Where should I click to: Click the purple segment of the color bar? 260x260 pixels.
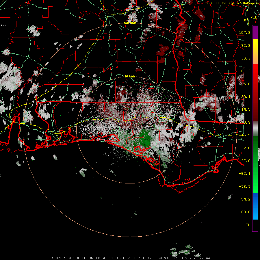[x=255, y=32]
